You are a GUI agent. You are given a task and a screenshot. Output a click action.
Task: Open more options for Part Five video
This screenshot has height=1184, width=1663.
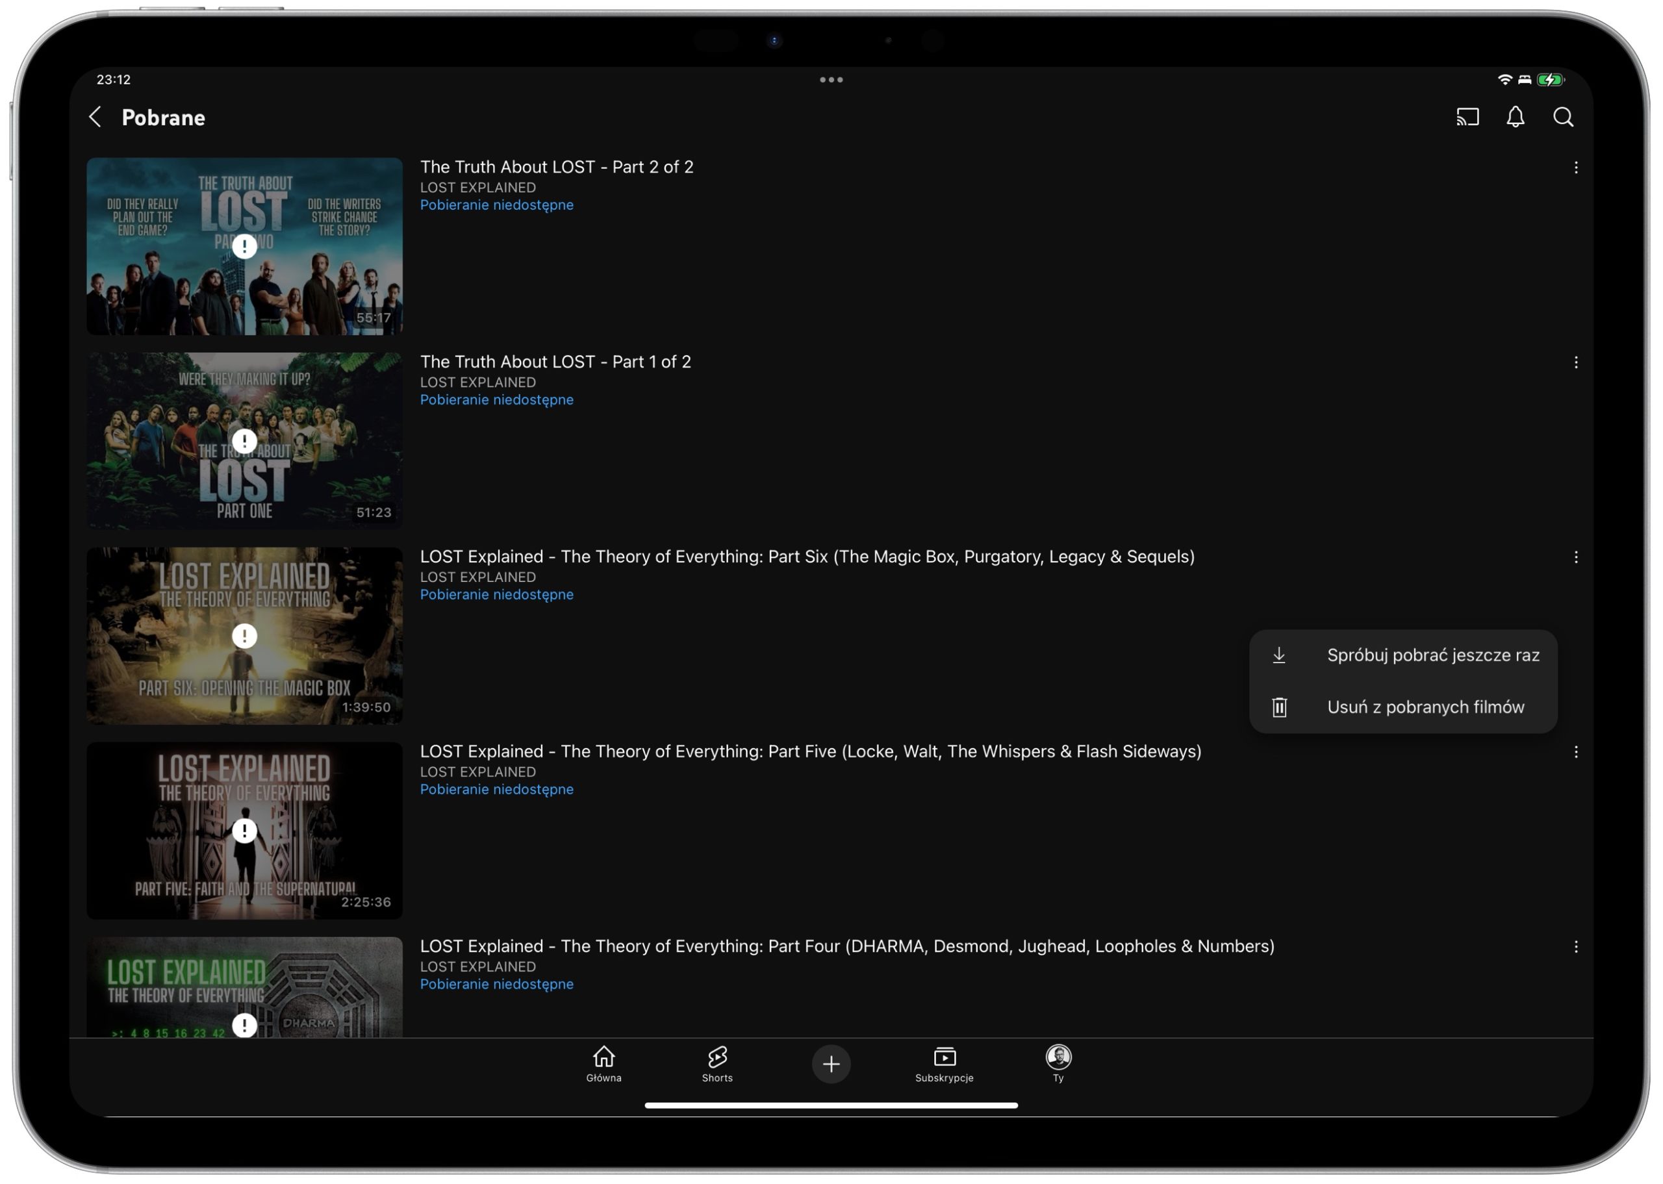[x=1575, y=751]
